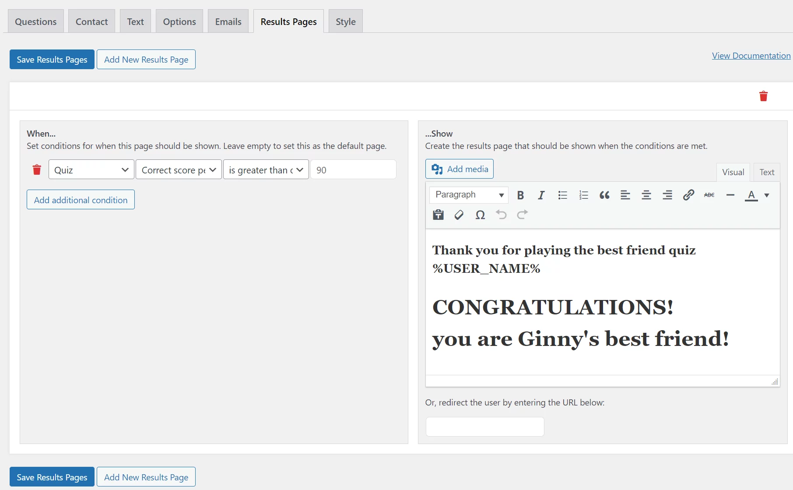Open the Style tab
The image size is (793, 490).
click(x=346, y=21)
